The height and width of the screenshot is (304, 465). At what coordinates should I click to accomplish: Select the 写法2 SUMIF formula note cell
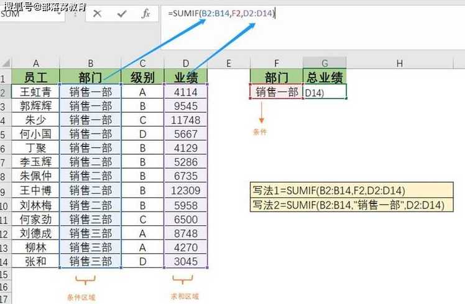352,205
